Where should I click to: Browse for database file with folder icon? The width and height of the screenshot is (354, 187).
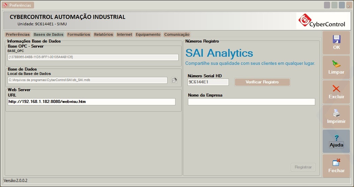[x=174, y=80]
